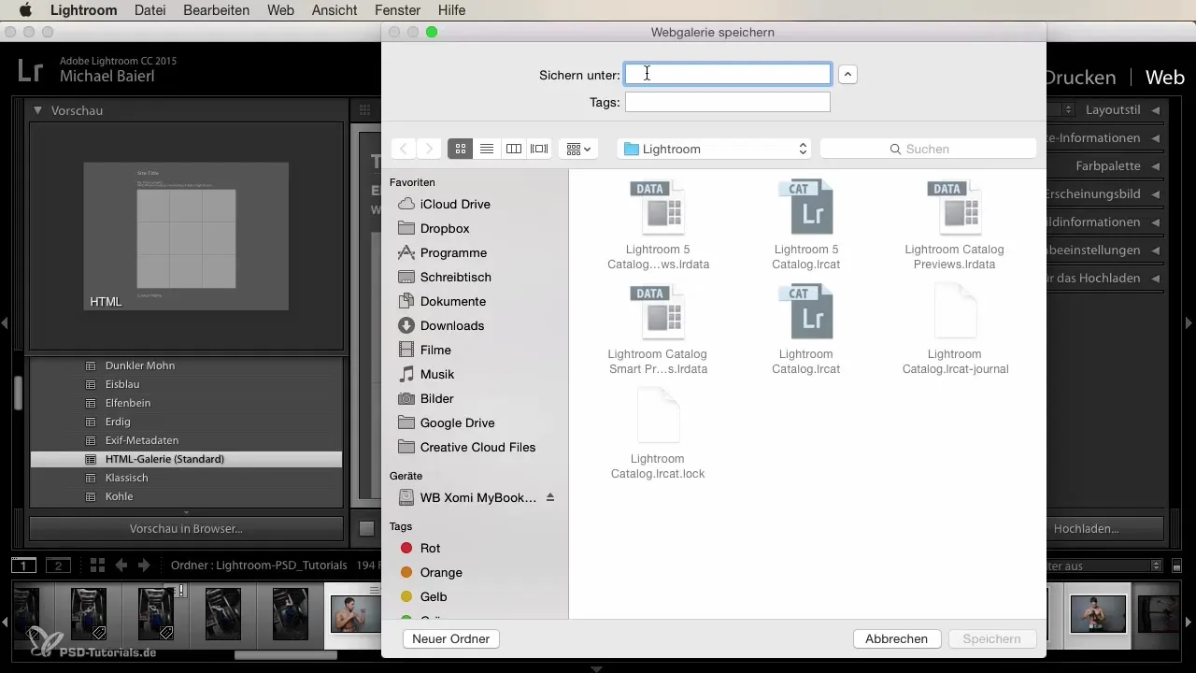
Task: Select Lightroom Catalog.lrcat.lock file
Action: click(x=658, y=434)
